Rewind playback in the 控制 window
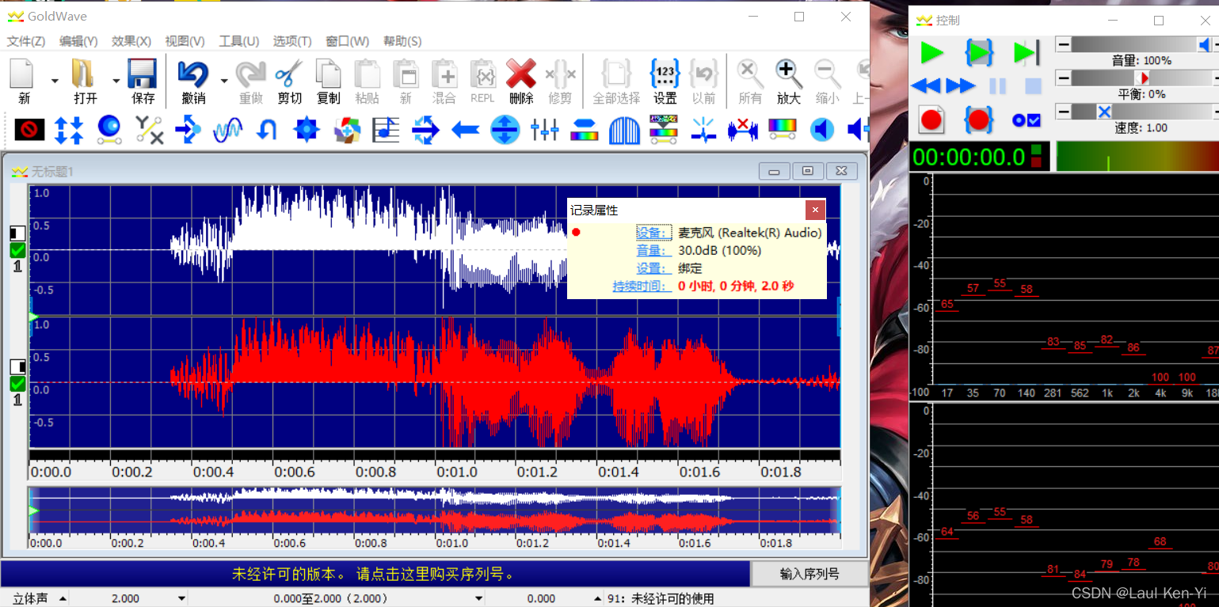 [x=925, y=85]
